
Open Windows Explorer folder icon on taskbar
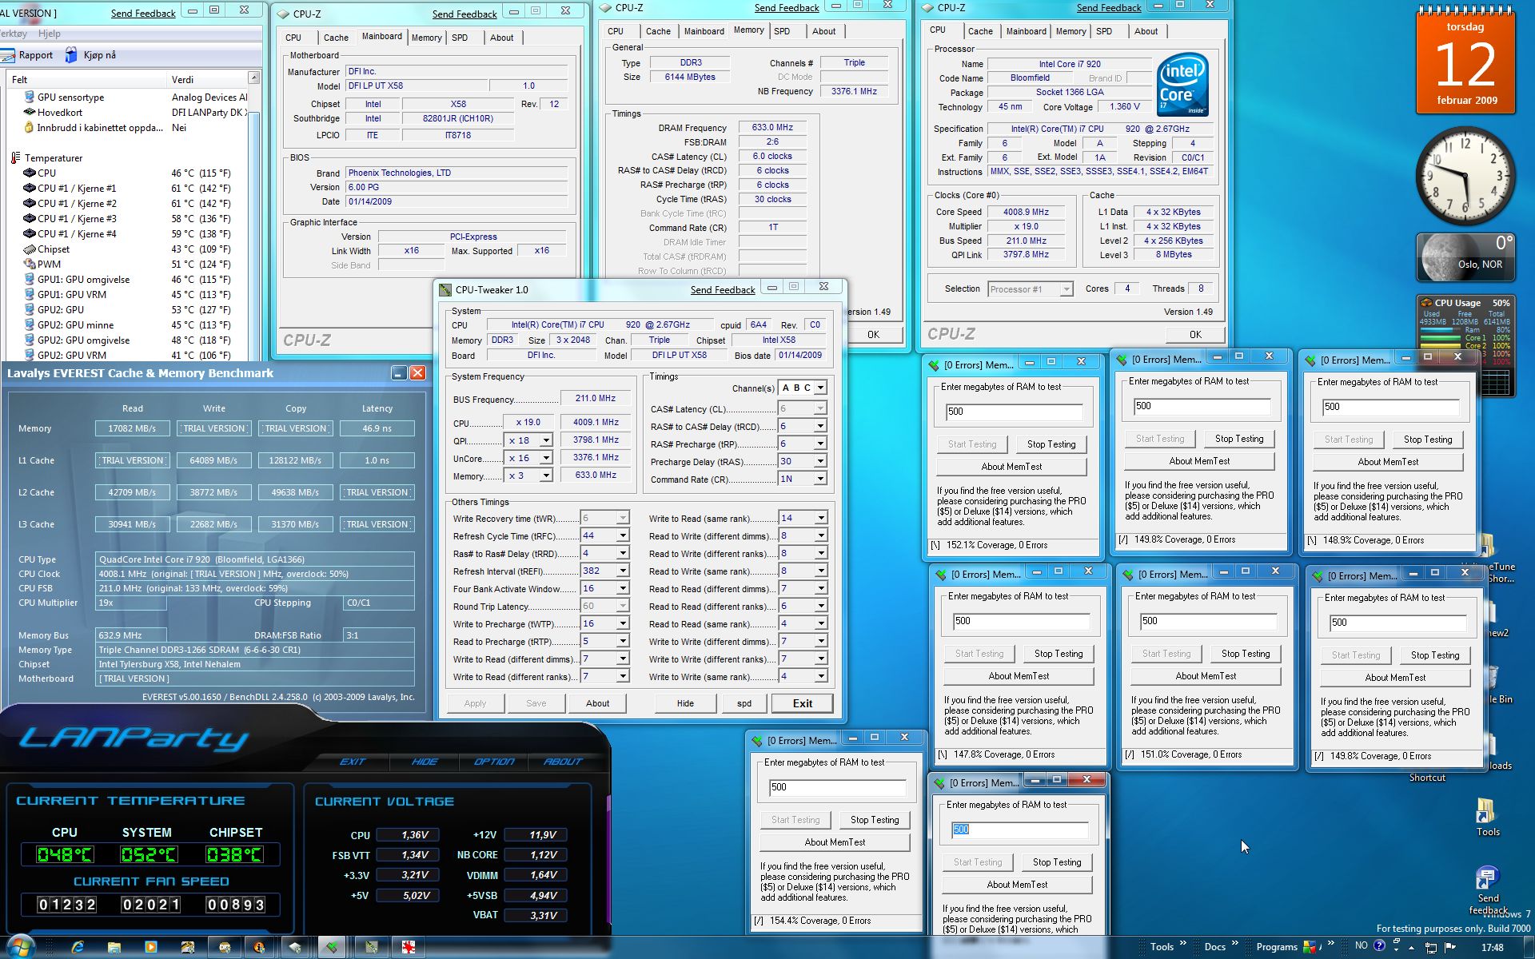[114, 947]
